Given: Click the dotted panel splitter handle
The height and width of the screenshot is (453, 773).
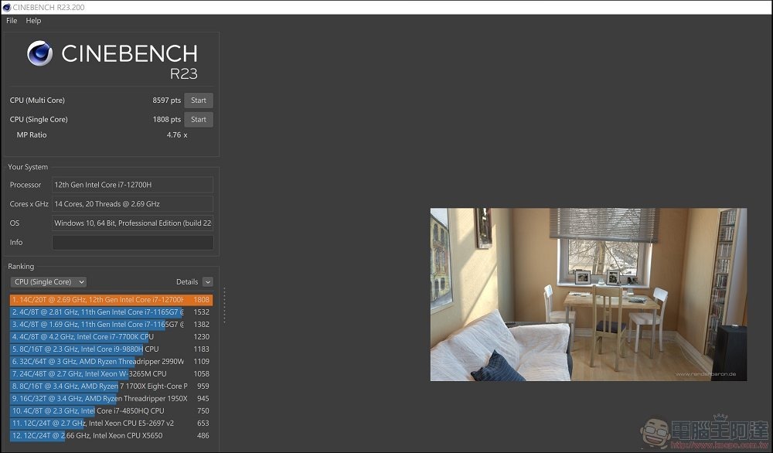Looking at the screenshot, I should pyautogui.click(x=224, y=305).
